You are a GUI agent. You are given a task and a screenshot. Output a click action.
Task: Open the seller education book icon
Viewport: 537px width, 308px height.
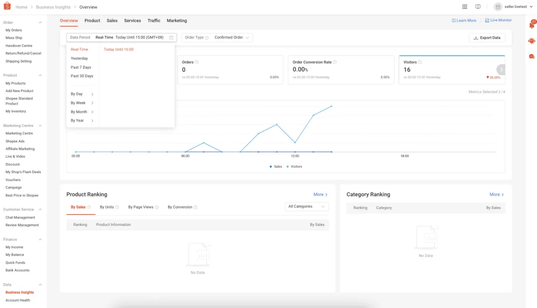(x=478, y=7)
